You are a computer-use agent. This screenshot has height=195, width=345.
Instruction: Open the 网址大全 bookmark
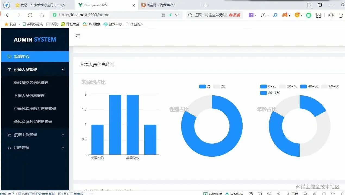(70, 24)
